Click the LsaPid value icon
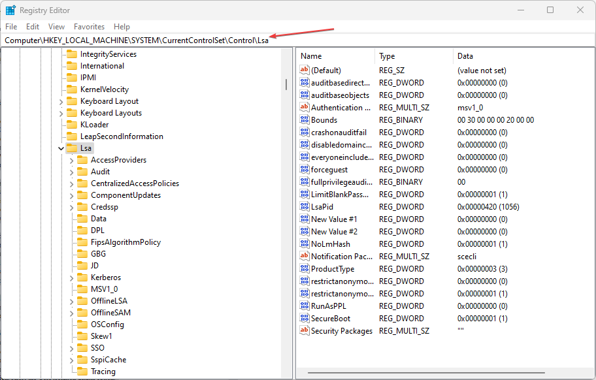 [304, 206]
